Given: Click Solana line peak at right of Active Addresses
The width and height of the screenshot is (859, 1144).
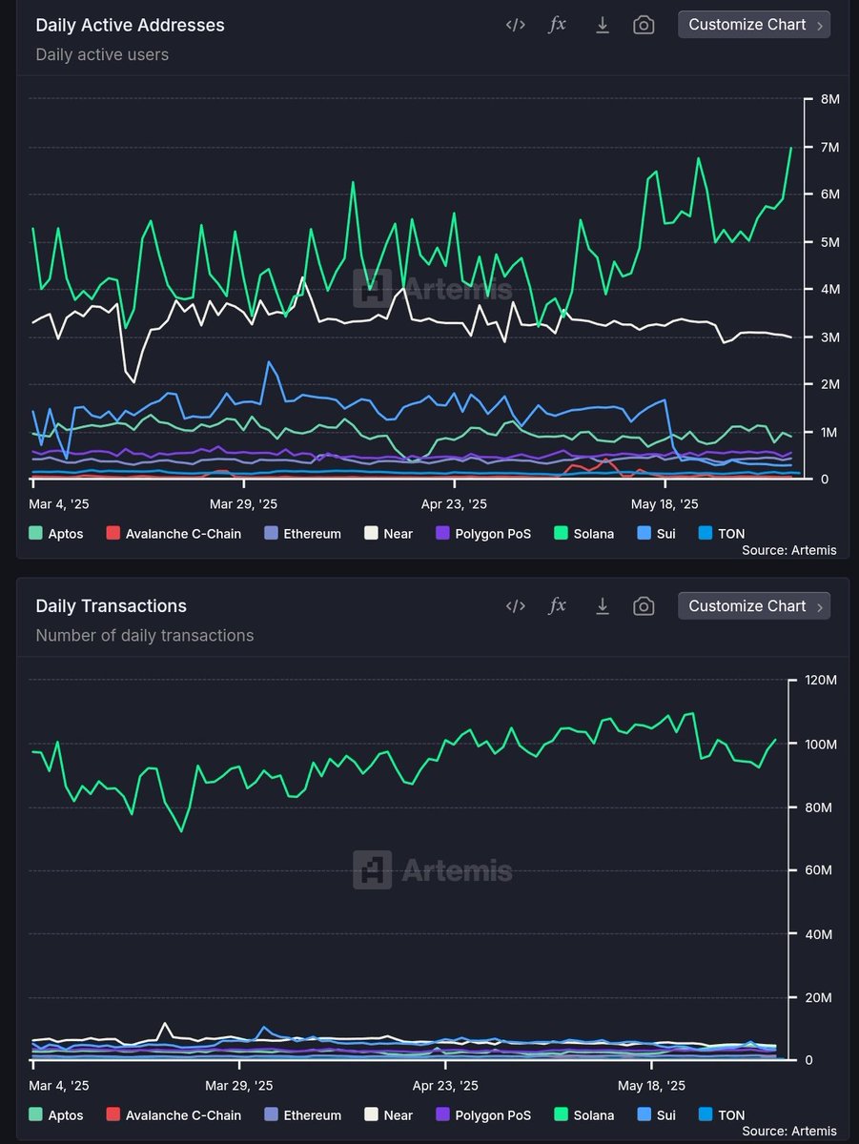Looking at the screenshot, I should coord(790,149).
